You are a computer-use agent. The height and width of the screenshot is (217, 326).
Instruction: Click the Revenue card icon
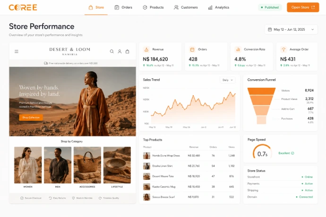point(146,50)
